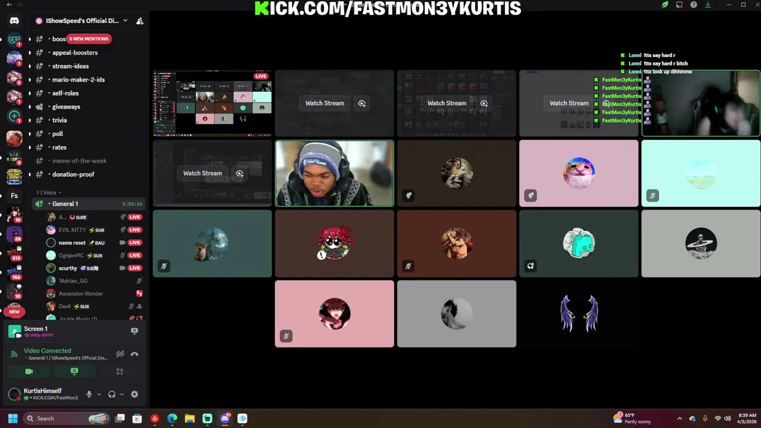Open the Fs server folder icon
761x428 pixels.
(x=14, y=196)
